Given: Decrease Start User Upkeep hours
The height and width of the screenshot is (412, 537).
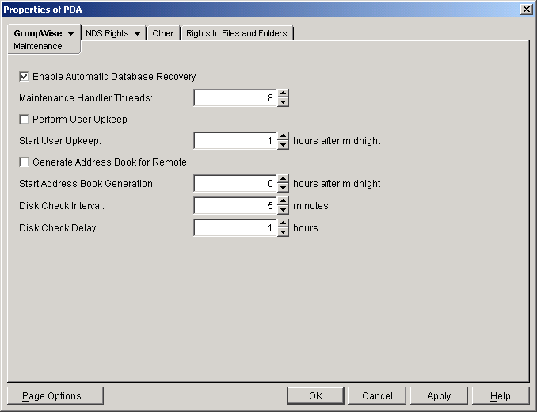Looking at the screenshot, I should tap(283, 145).
